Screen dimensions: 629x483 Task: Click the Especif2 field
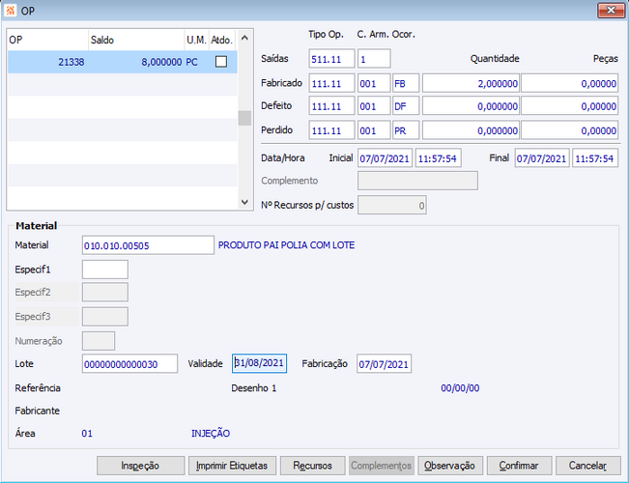click(x=105, y=292)
